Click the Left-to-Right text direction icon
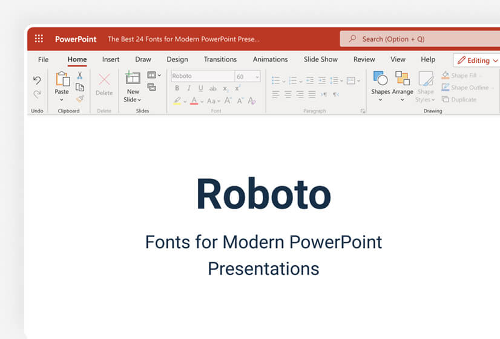 [x=324, y=94]
